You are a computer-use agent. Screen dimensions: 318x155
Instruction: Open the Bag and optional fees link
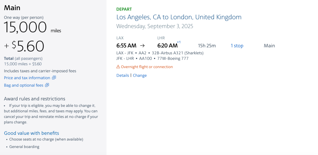pyautogui.click(x=24, y=85)
